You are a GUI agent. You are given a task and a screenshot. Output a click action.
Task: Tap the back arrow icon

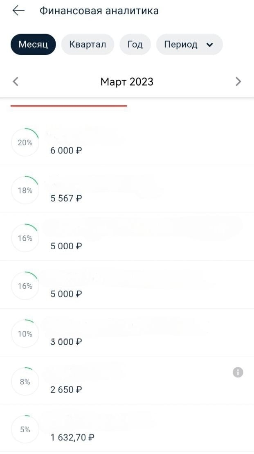pos(19,11)
